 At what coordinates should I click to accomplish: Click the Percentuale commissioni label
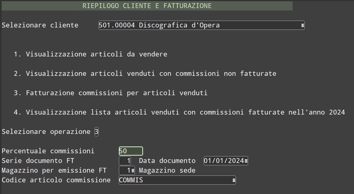pos(48,151)
